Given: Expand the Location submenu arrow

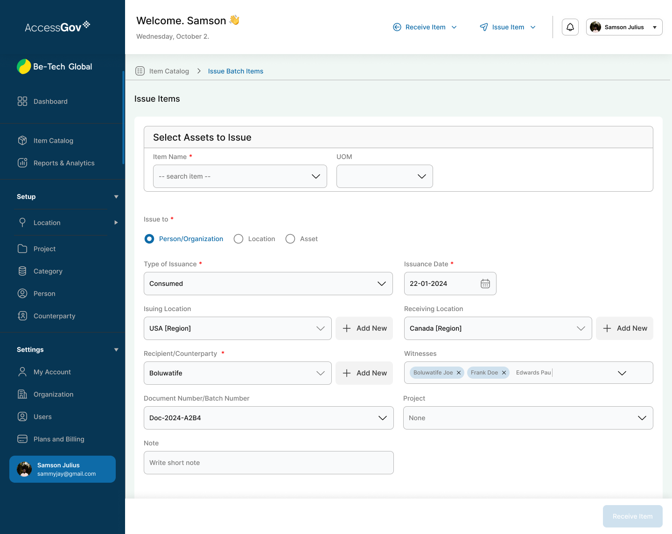Looking at the screenshot, I should click(x=116, y=222).
